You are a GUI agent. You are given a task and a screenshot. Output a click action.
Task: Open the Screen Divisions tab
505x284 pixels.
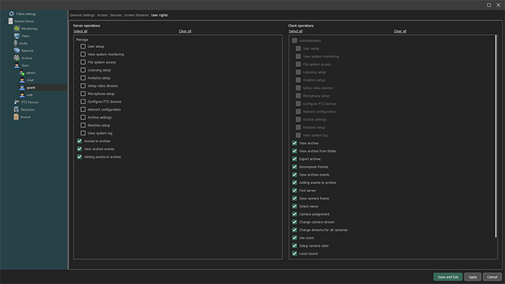pyautogui.click(x=136, y=15)
